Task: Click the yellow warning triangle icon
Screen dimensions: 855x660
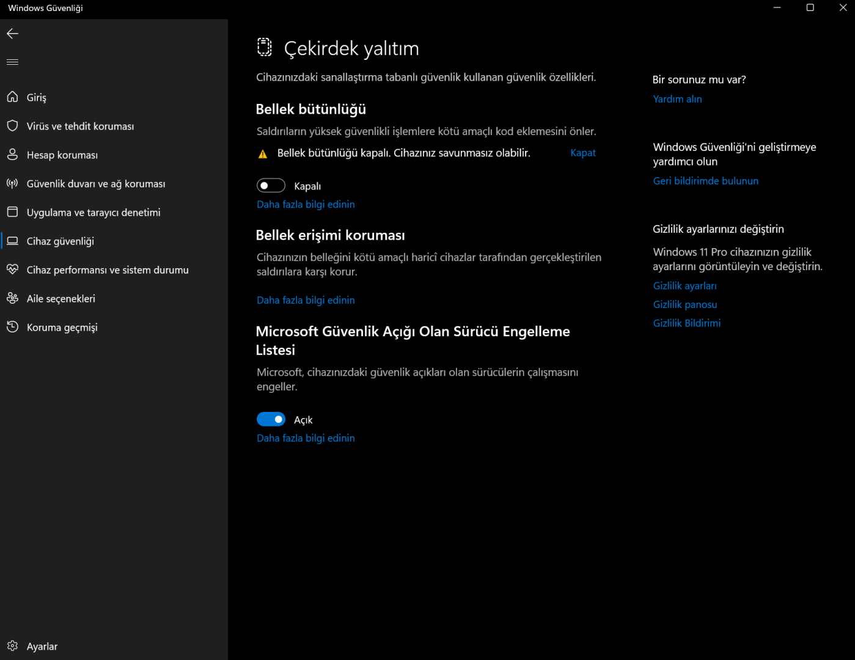Action: click(263, 154)
